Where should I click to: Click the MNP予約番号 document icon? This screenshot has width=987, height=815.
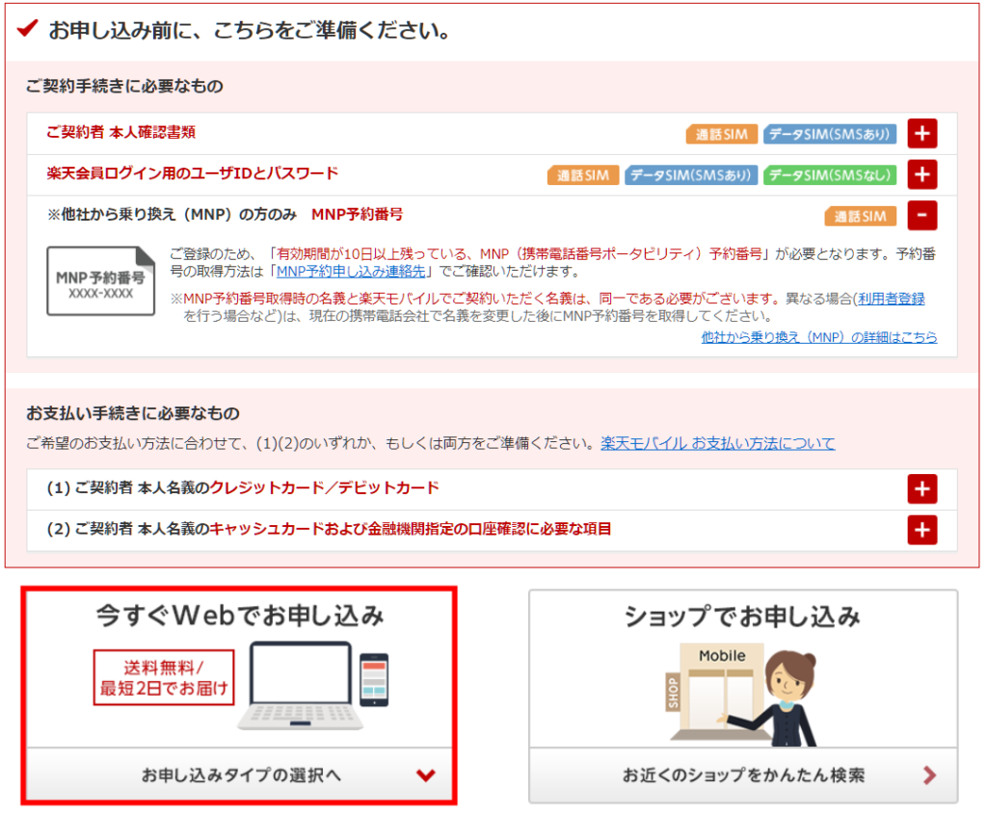pyautogui.click(x=100, y=281)
